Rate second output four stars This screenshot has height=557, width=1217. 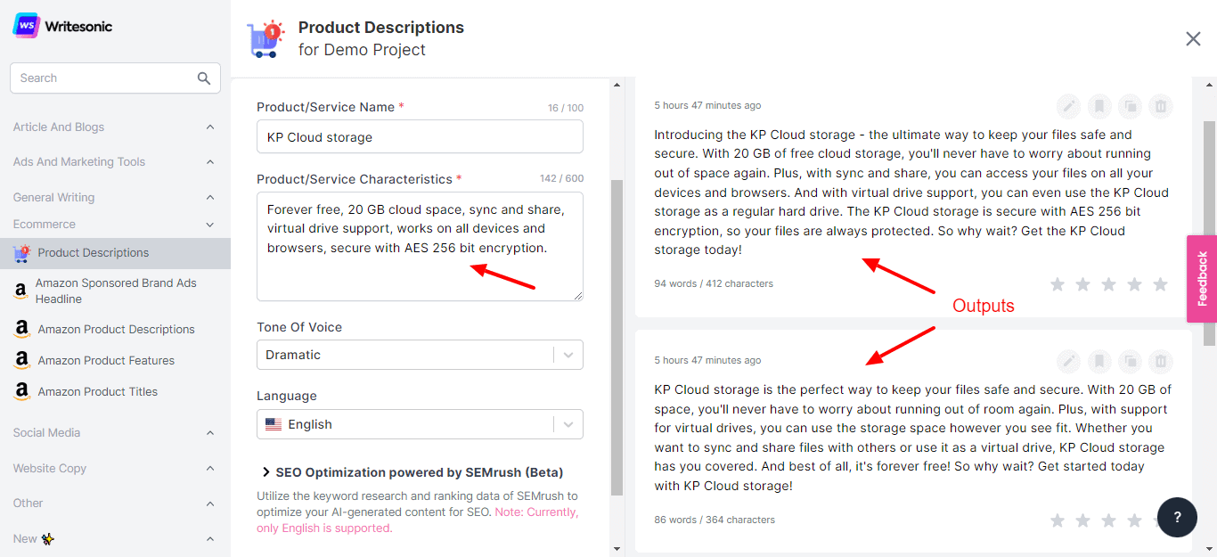pyautogui.click(x=1135, y=520)
